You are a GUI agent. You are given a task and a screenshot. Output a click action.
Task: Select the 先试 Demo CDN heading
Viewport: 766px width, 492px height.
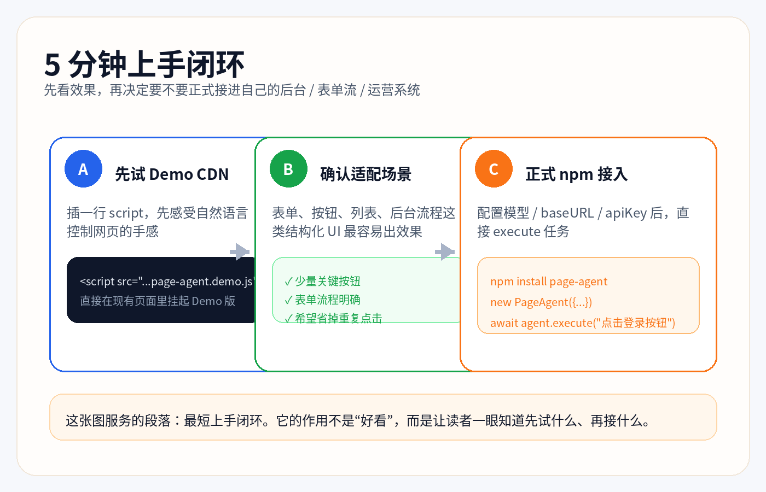point(174,174)
